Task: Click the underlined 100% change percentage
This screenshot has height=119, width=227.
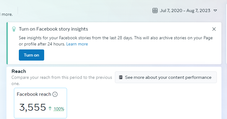Action: [x=59, y=109]
